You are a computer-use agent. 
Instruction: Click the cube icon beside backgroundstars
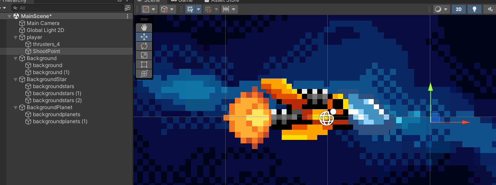[x=28, y=86]
